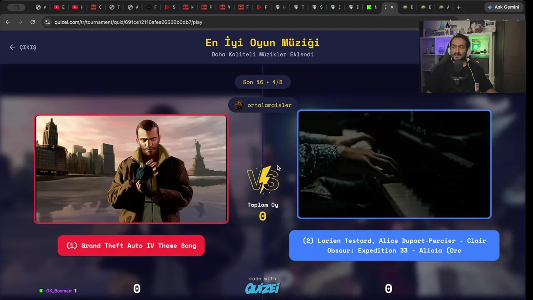The width and height of the screenshot is (533, 300).
Task: Close the active quizei tab
Action: point(392,7)
